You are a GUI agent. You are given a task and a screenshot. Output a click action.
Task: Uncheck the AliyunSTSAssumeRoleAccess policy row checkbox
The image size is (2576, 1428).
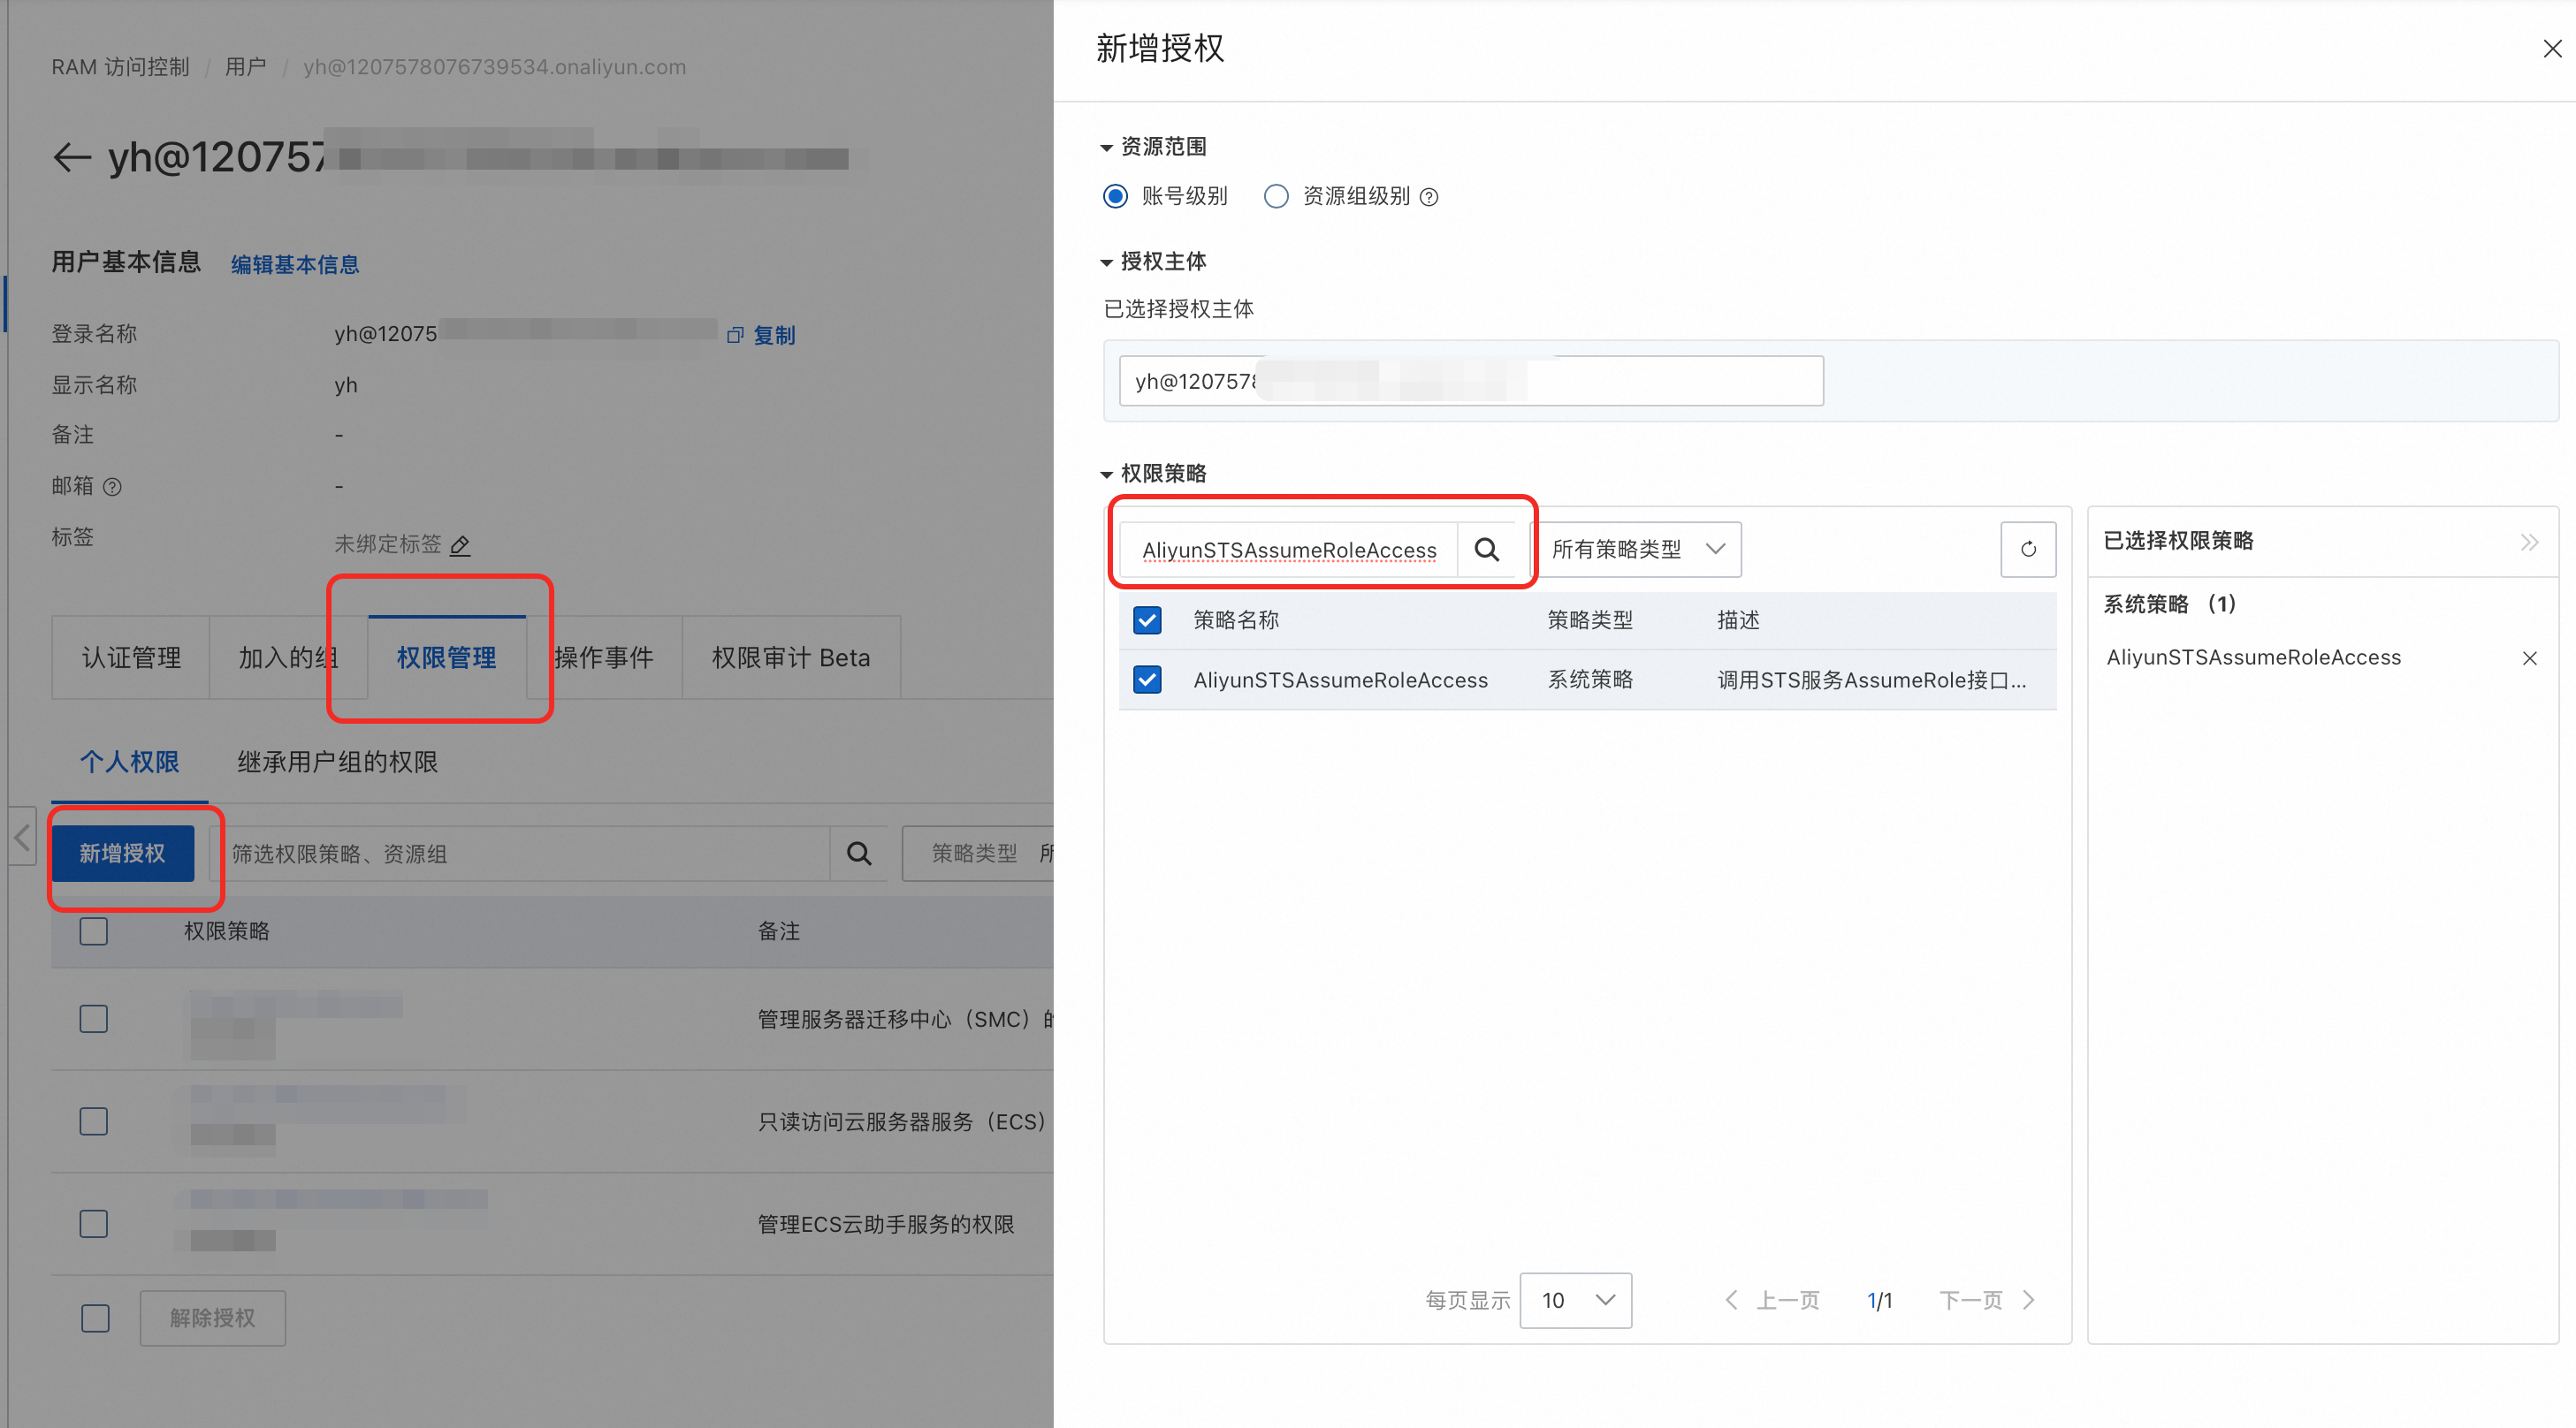click(1147, 680)
